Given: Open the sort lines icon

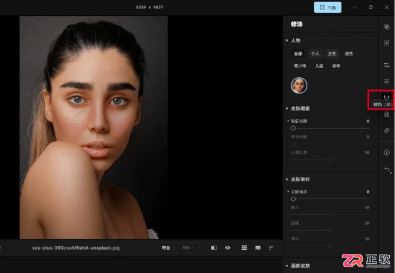Looking at the screenshot, I should click(x=271, y=248).
